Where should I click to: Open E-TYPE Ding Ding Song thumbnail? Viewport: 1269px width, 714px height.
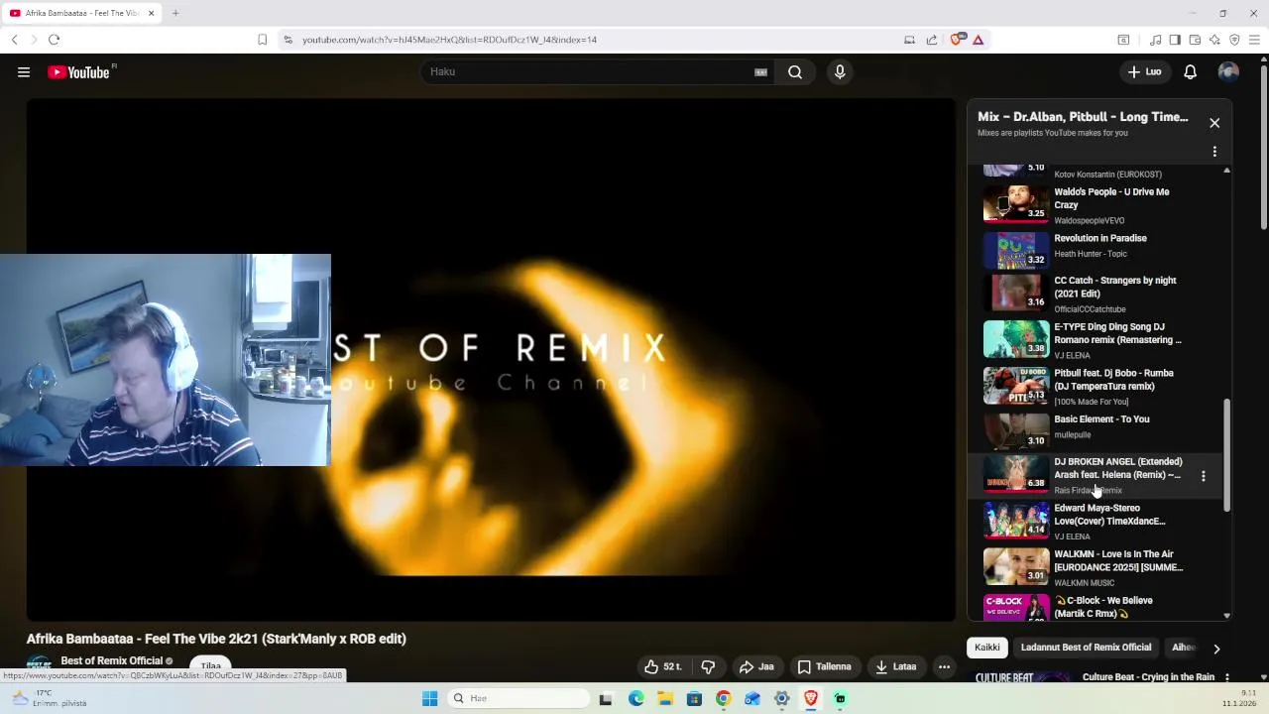coord(1016,339)
